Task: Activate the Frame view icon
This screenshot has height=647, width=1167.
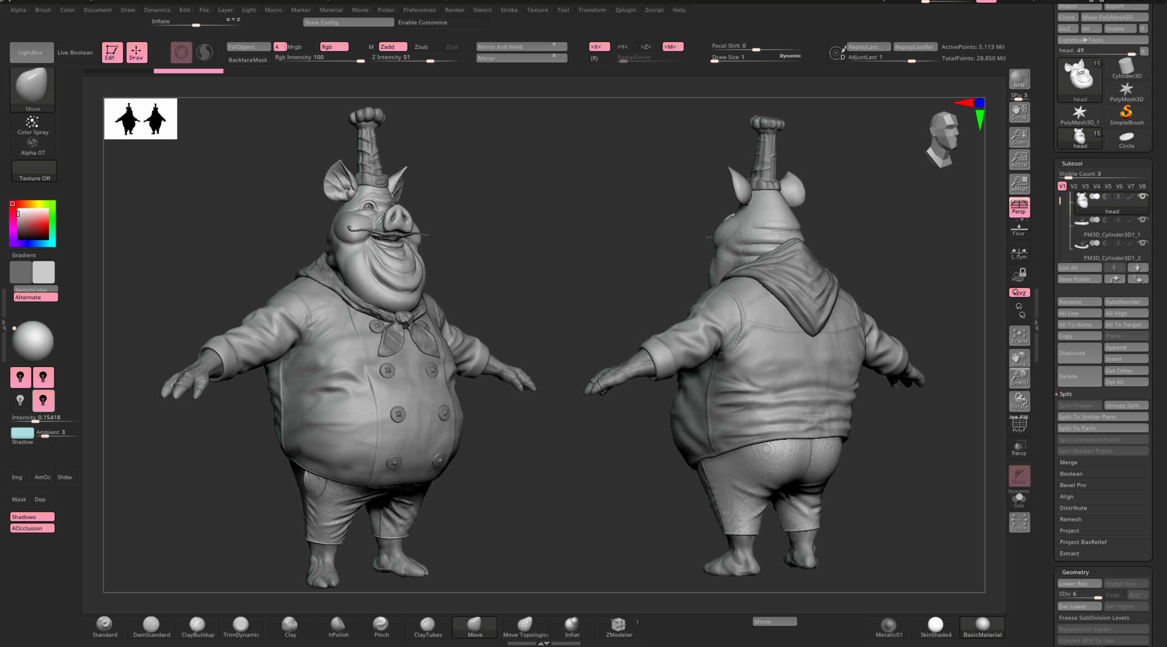Action: point(1019,336)
